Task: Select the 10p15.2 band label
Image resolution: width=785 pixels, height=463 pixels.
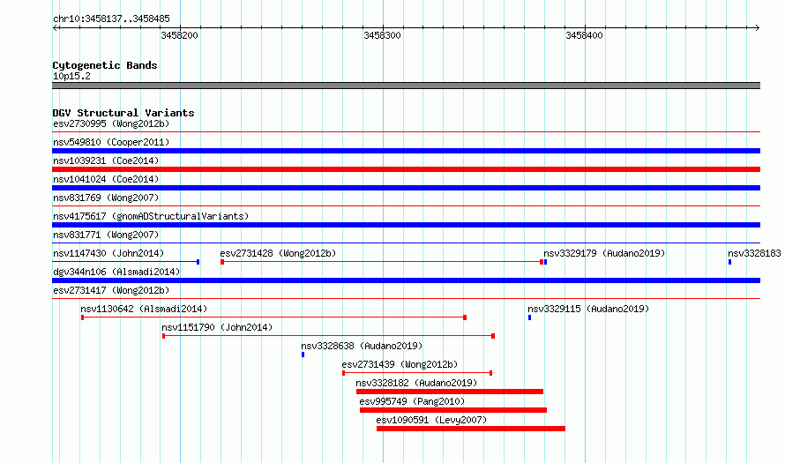Action: point(71,76)
